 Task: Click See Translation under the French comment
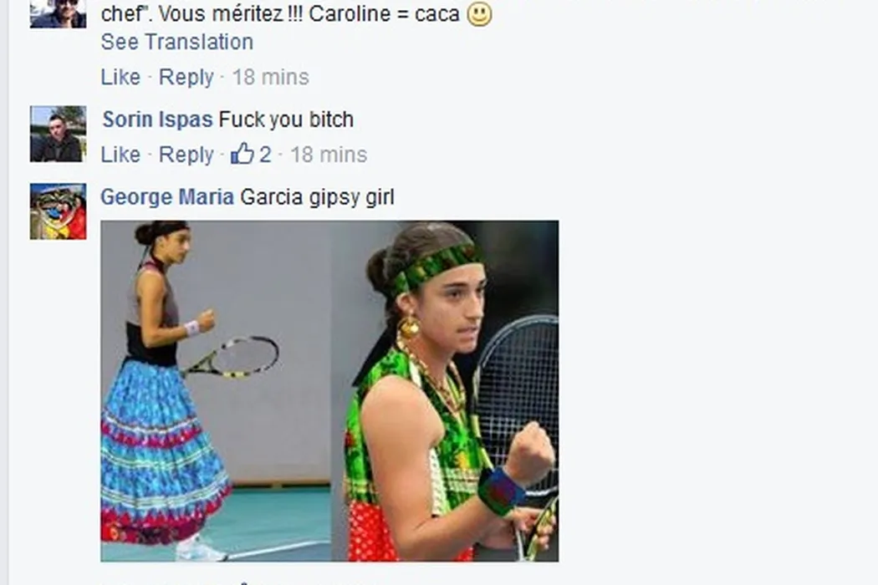(x=177, y=42)
